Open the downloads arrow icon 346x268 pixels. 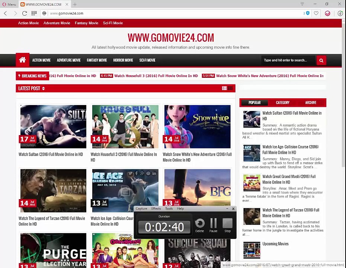[340, 13]
